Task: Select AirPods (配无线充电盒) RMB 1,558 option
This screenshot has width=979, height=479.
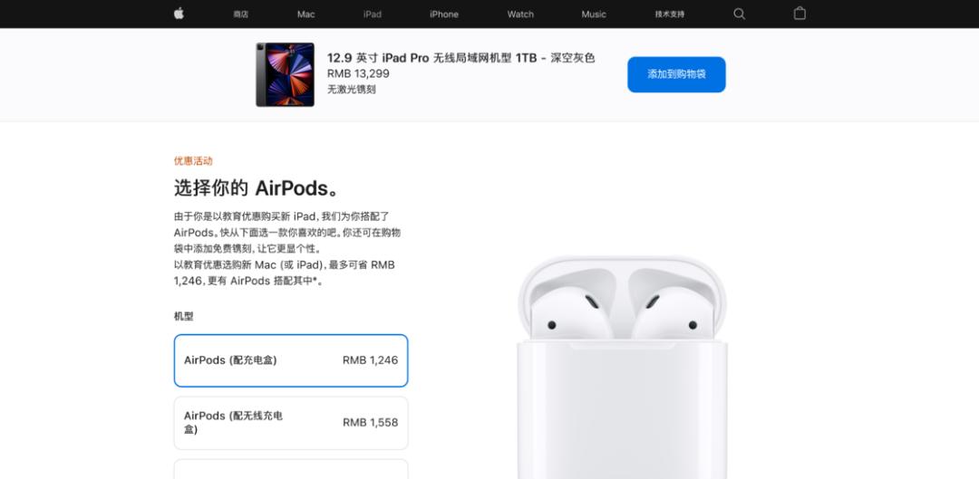Action: point(291,423)
